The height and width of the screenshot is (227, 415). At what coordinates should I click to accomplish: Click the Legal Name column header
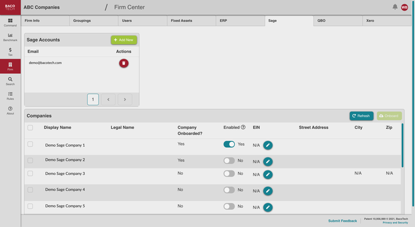pos(122,128)
